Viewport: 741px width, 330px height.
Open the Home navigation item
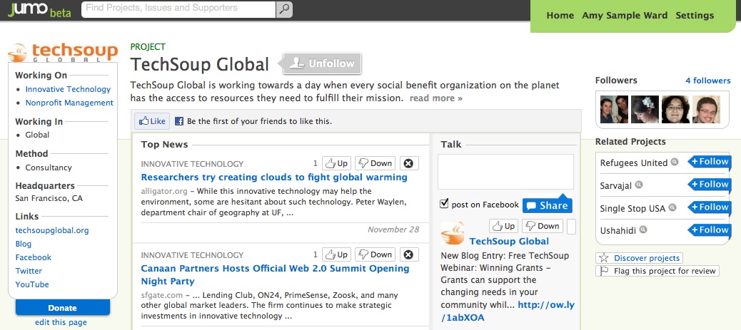pos(560,15)
